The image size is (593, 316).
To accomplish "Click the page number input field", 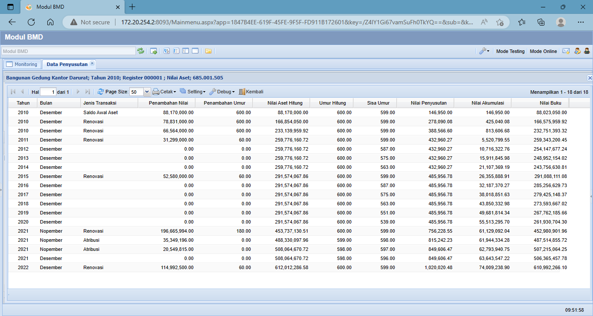I will pos(48,92).
